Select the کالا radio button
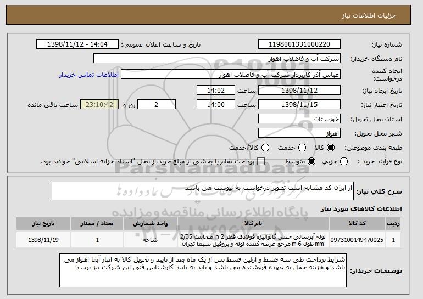Image resolution: width=423 pixels, height=299 pixels. point(331,148)
